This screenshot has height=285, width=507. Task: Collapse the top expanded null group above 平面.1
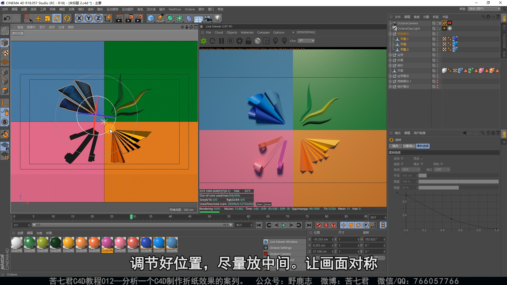390,34
